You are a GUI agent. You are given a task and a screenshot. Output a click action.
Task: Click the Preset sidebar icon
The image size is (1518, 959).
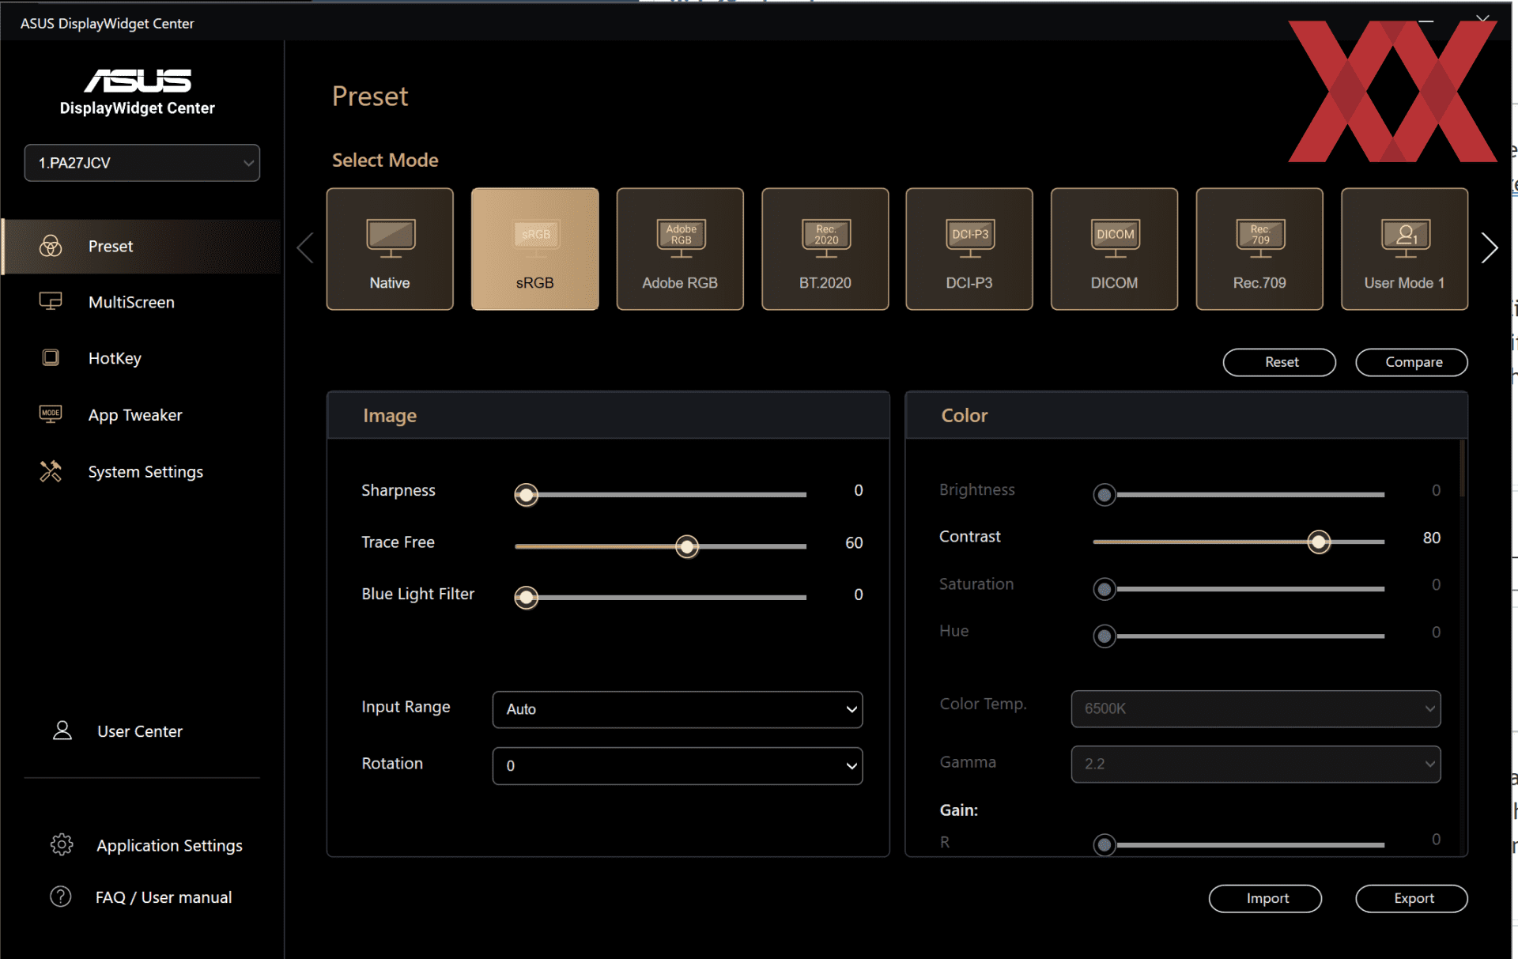pyautogui.click(x=51, y=246)
